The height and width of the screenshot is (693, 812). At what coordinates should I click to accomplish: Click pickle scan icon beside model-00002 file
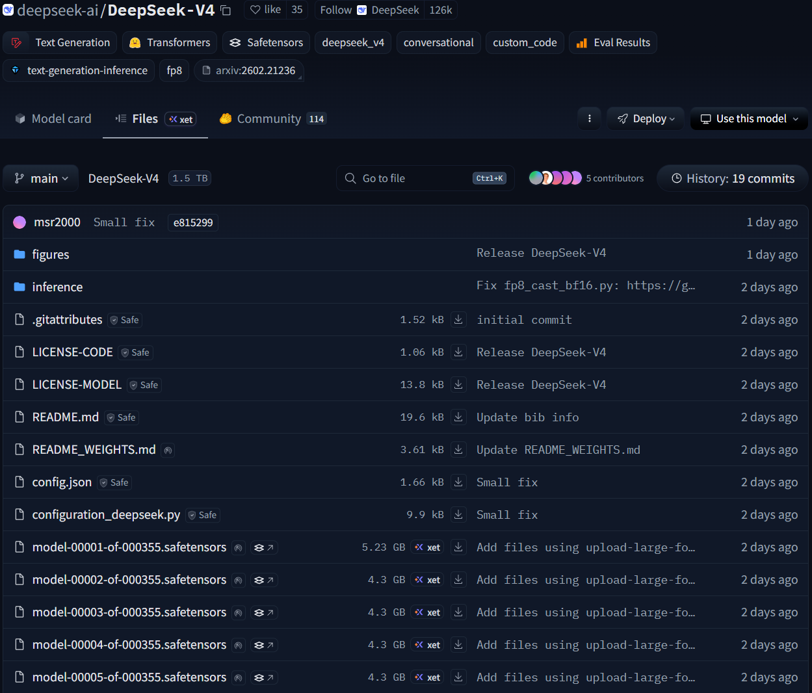[x=239, y=580]
